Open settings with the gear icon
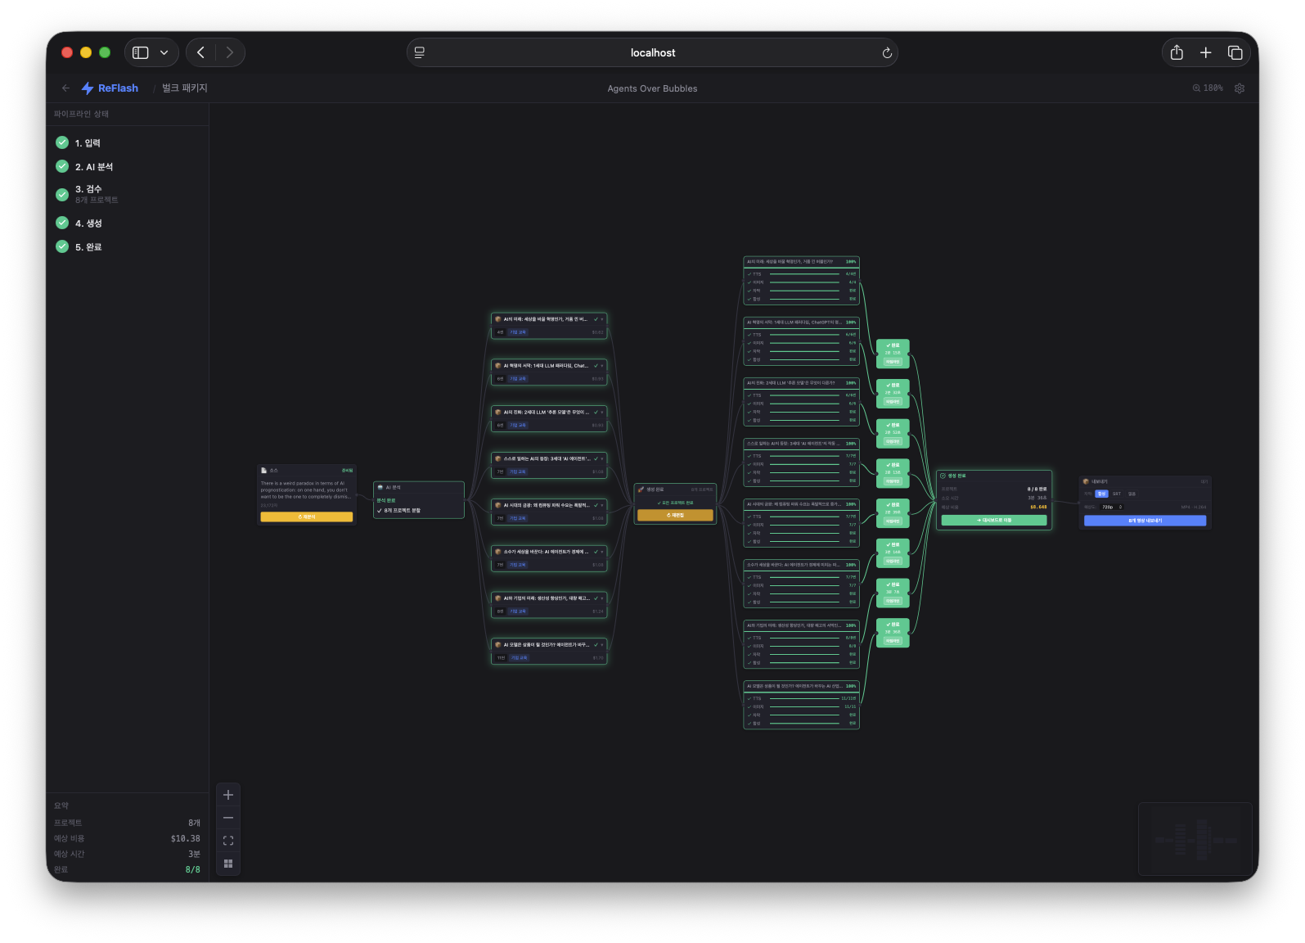Screen dimensions: 1305x943 tap(1240, 88)
